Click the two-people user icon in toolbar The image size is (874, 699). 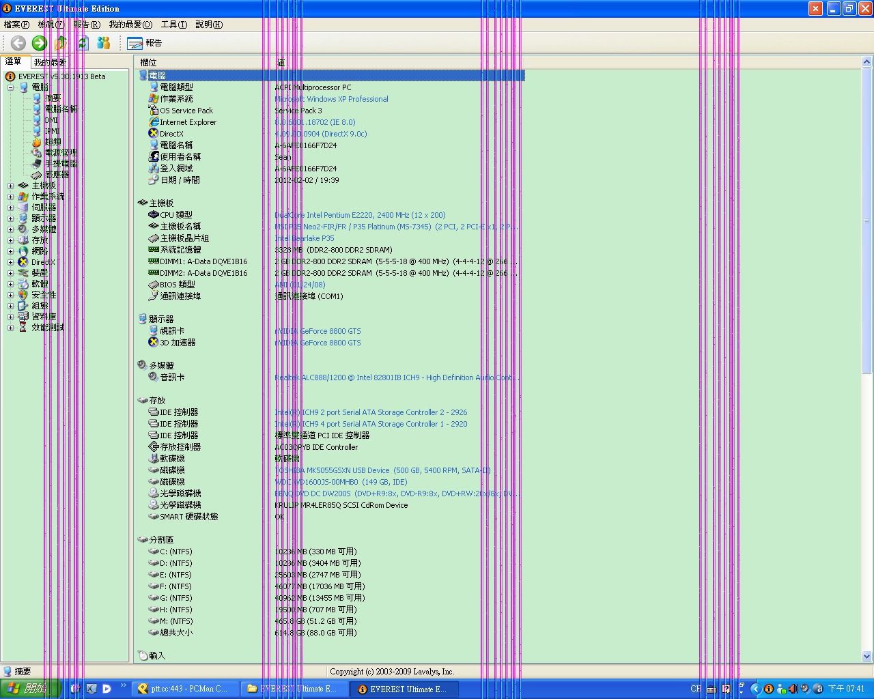(104, 43)
